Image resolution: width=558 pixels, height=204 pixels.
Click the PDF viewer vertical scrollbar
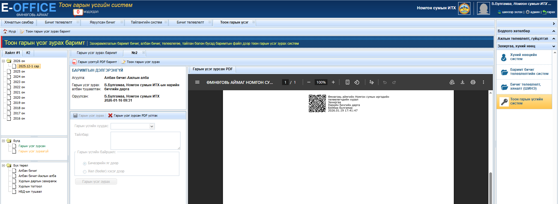[490, 186]
